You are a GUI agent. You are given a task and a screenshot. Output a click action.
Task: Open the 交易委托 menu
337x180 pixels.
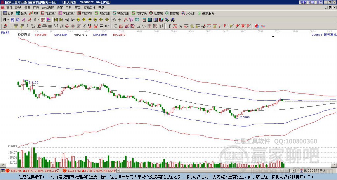(90, 8)
